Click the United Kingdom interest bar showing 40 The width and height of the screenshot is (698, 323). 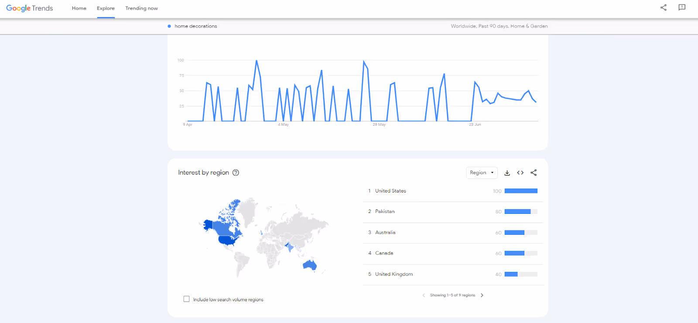[x=511, y=275]
